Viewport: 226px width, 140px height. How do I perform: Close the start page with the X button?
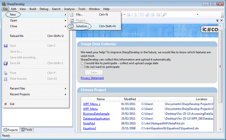221,21
